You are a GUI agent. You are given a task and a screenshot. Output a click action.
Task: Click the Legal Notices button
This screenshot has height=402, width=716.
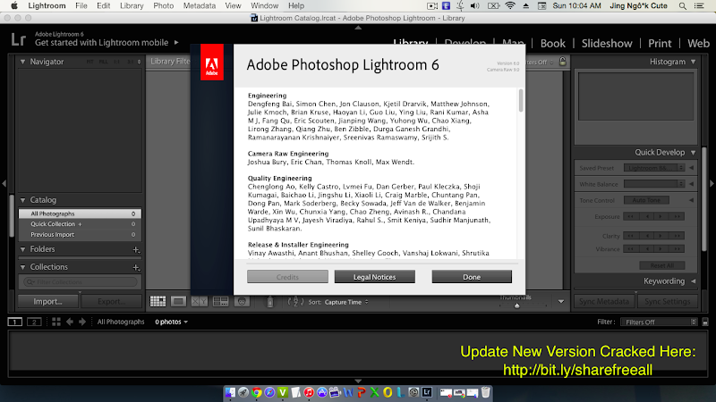point(374,277)
